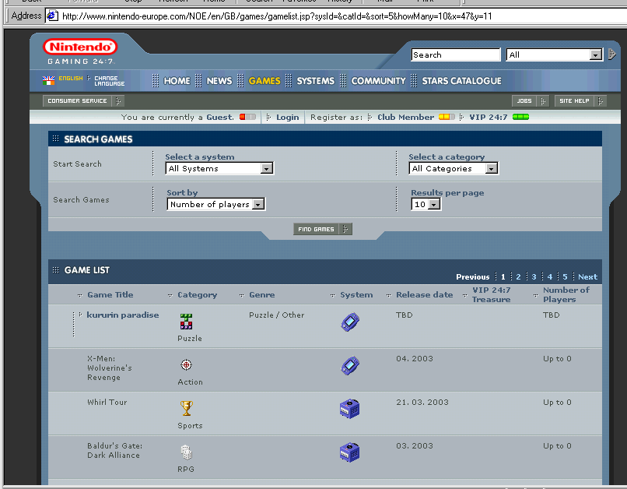Click the Action category icon for X-Men
Image resolution: width=627 pixels, height=489 pixels.
coord(186,365)
